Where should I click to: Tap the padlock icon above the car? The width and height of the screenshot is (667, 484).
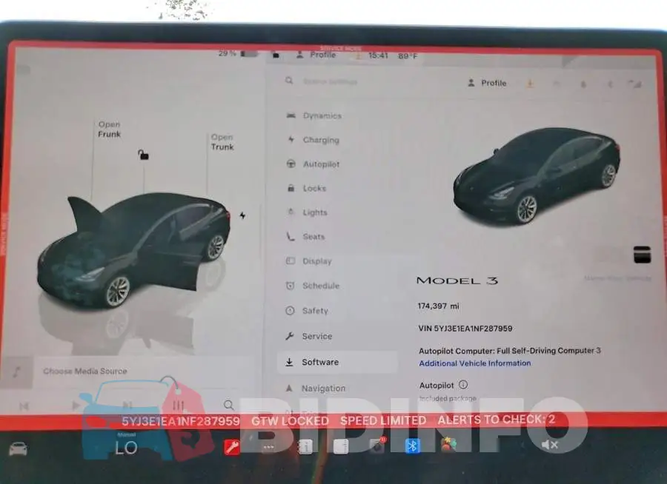pos(143,155)
